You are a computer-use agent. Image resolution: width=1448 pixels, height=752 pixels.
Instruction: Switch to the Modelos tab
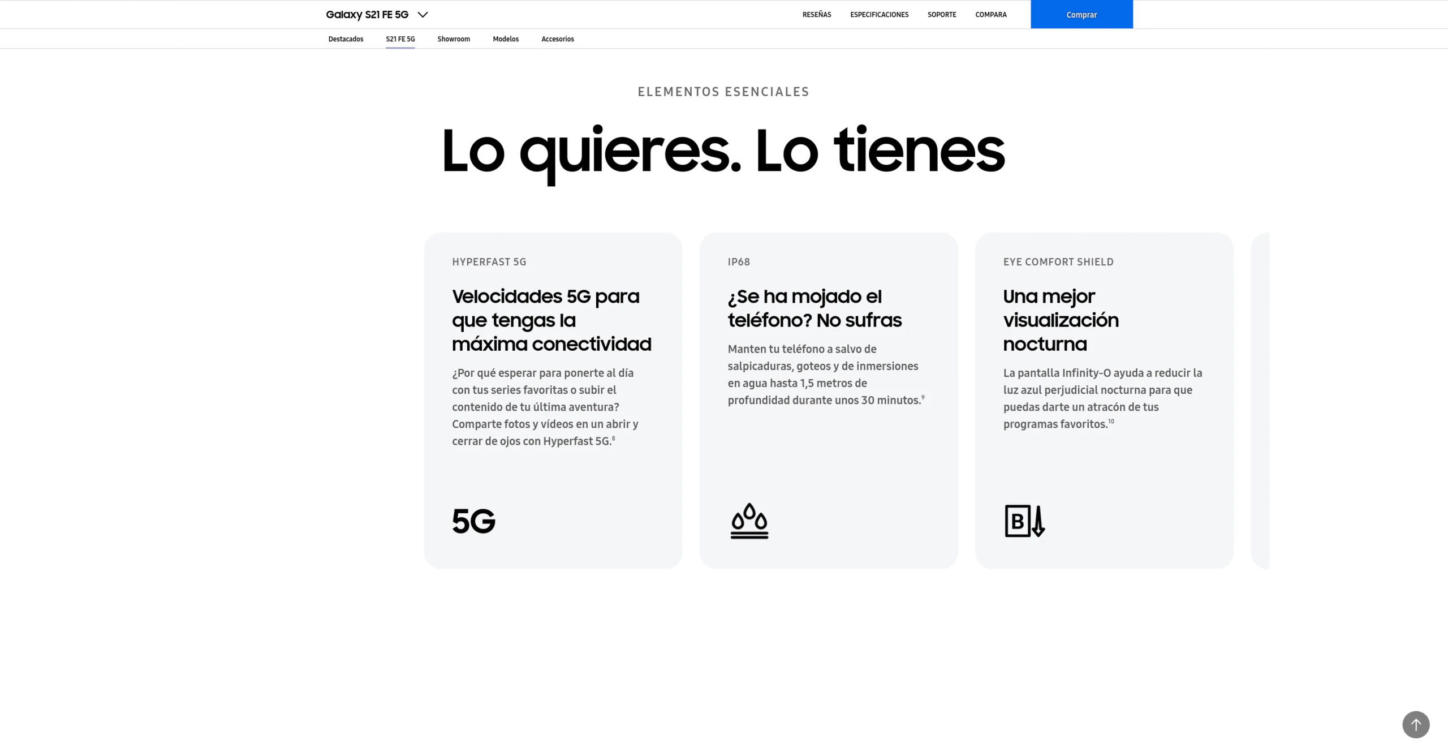coord(505,39)
